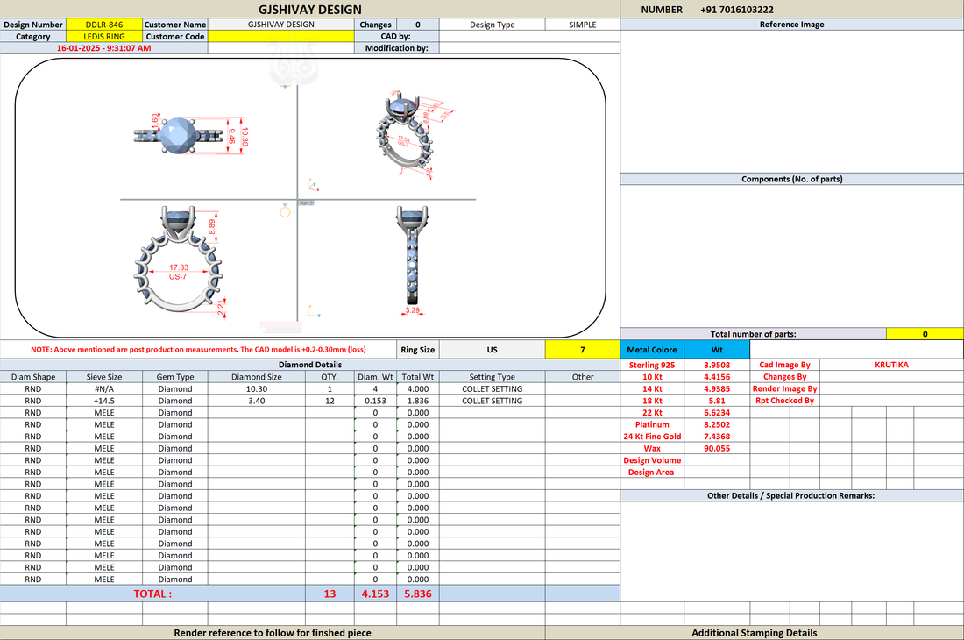Select the side-view ring with 3.29 dimension

click(x=413, y=257)
